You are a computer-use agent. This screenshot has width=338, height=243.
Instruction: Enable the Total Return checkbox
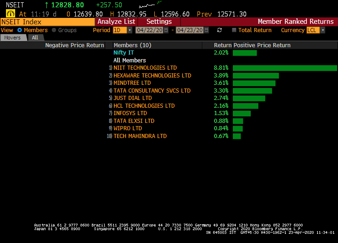coord(234,30)
